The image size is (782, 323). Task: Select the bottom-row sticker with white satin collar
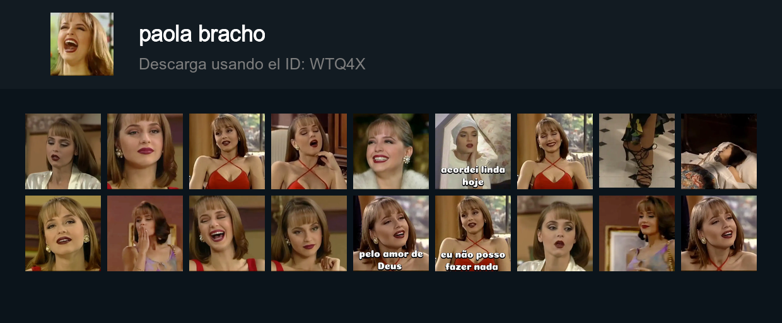[555, 233]
